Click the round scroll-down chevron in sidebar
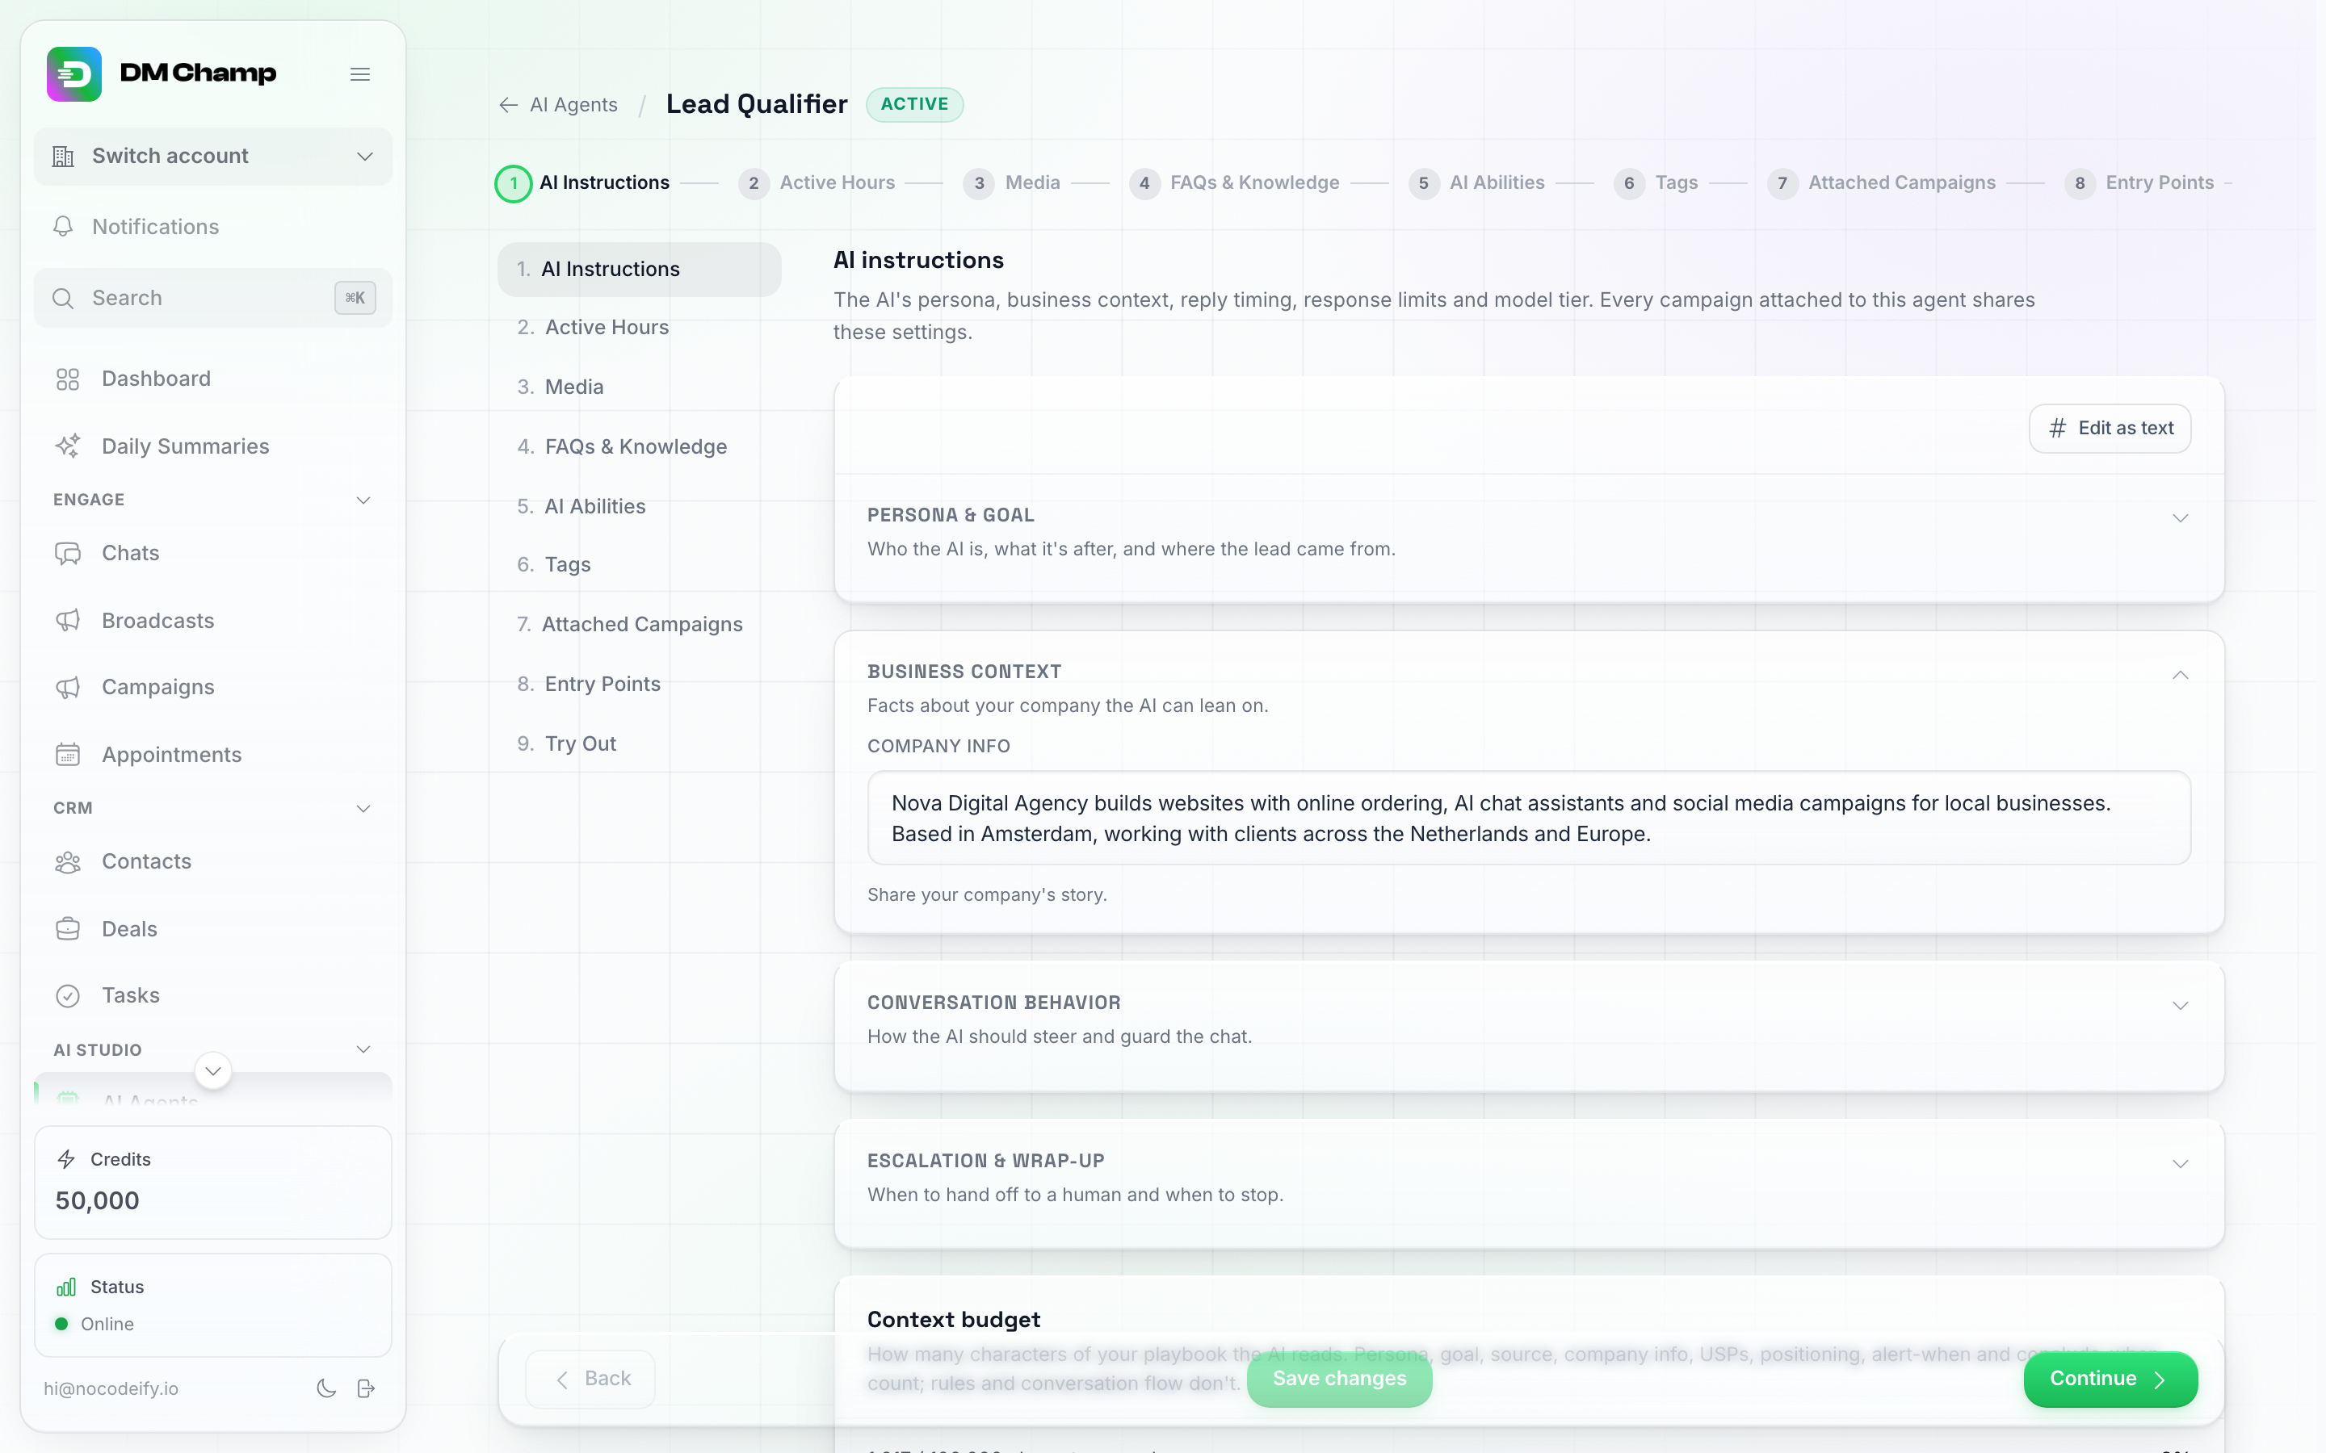The width and height of the screenshot is (2326, 1453). (x=213, y=1070)
